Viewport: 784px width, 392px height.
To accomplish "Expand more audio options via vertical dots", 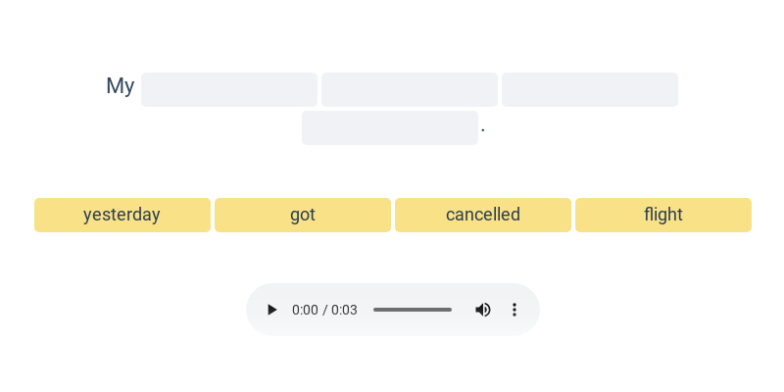I will click(514, 310).
